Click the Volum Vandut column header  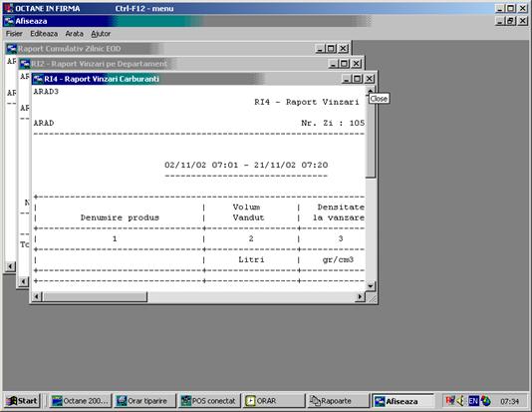pyautogui.click(x=248, y=212)
